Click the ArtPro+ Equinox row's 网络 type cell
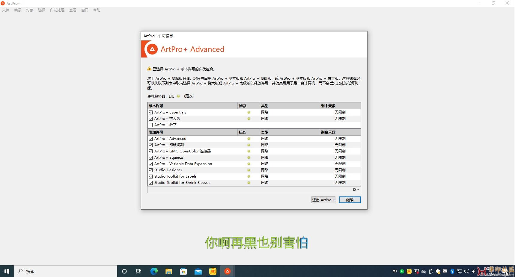The image size is (515, 277). pyautogui.click(x=265, y=158)
